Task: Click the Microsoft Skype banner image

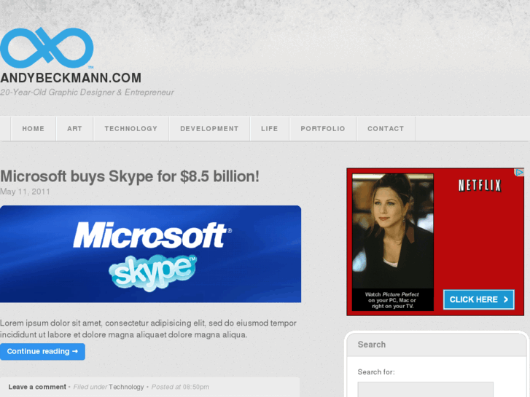Action: click(x=150, y=254)
